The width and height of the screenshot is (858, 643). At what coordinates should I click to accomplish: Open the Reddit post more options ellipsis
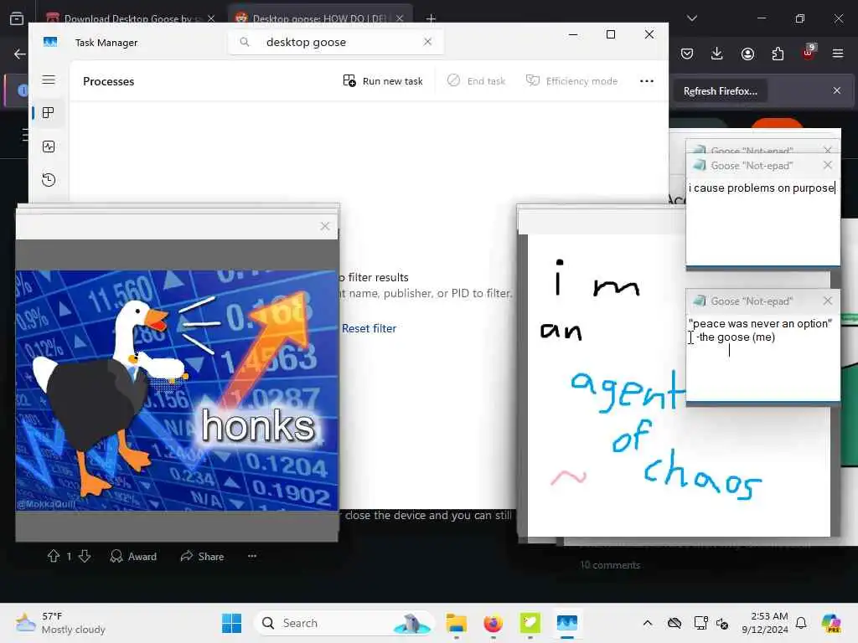click(251, 556)
